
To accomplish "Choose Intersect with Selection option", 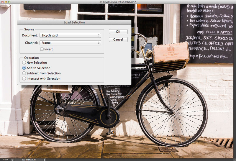I will point(24,78).
